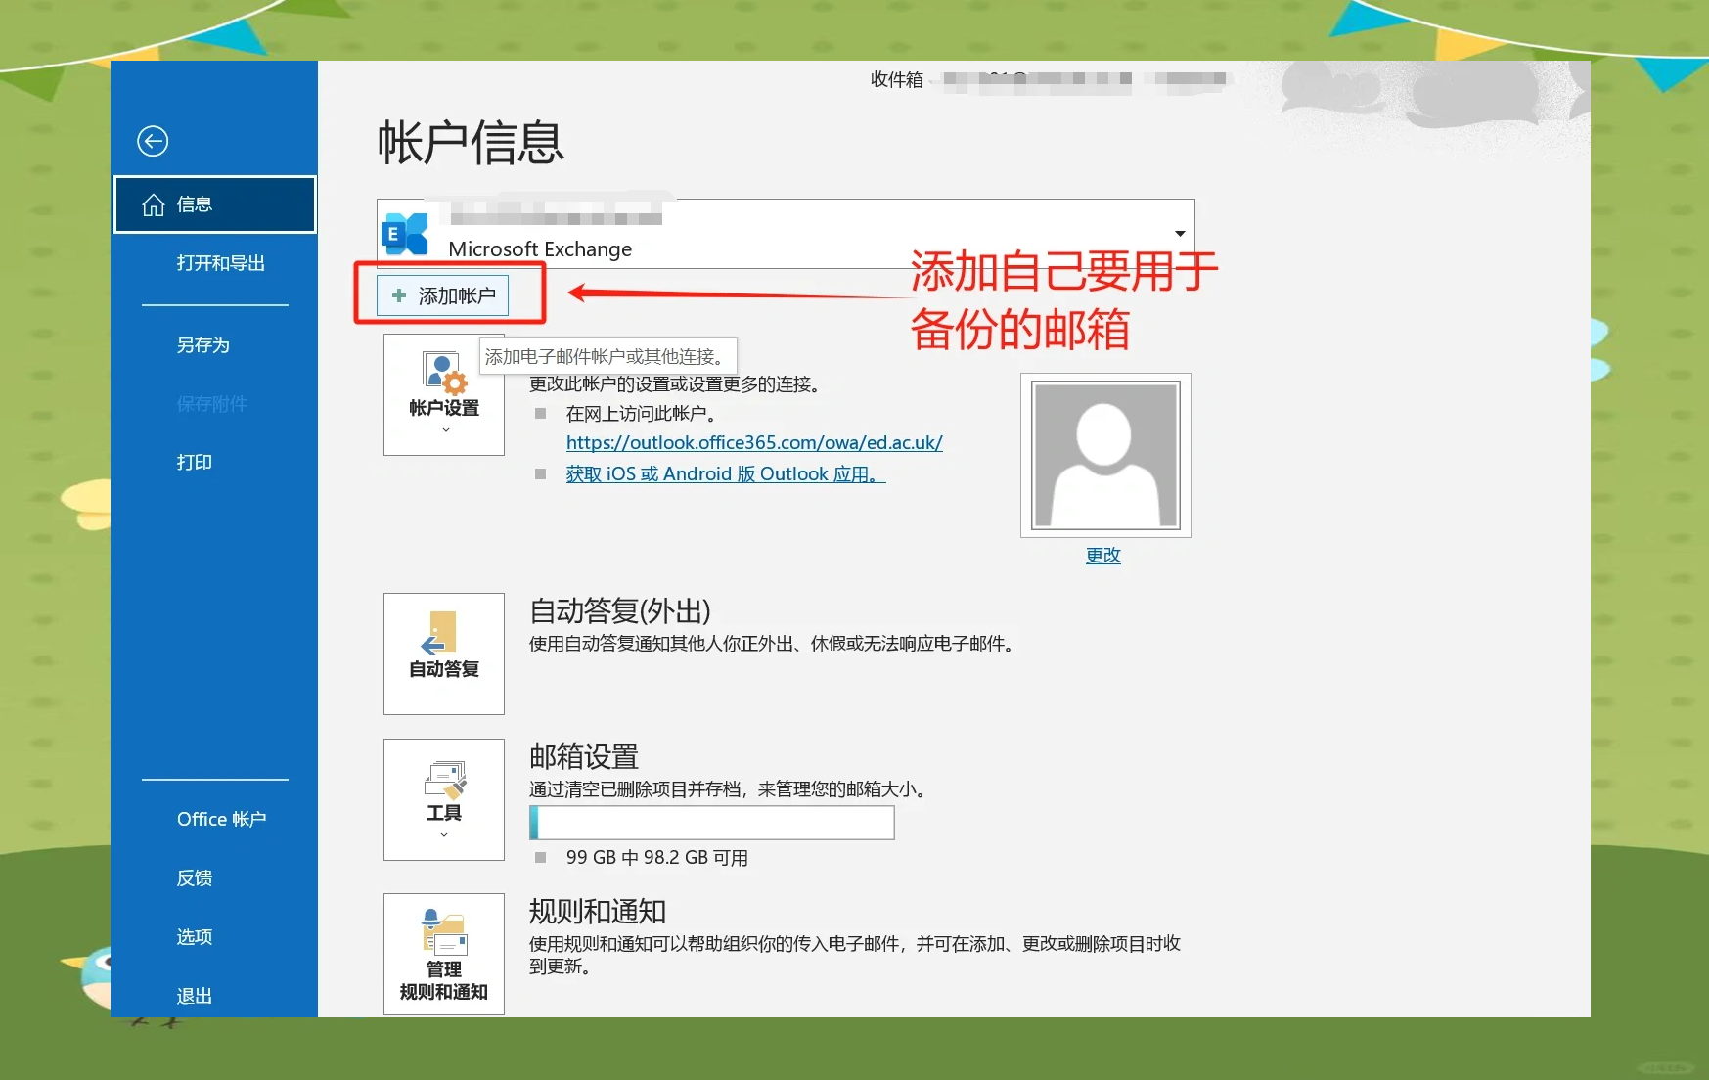Open 选项 from the left menu
1709x1080 pixels.
(194, 937)
